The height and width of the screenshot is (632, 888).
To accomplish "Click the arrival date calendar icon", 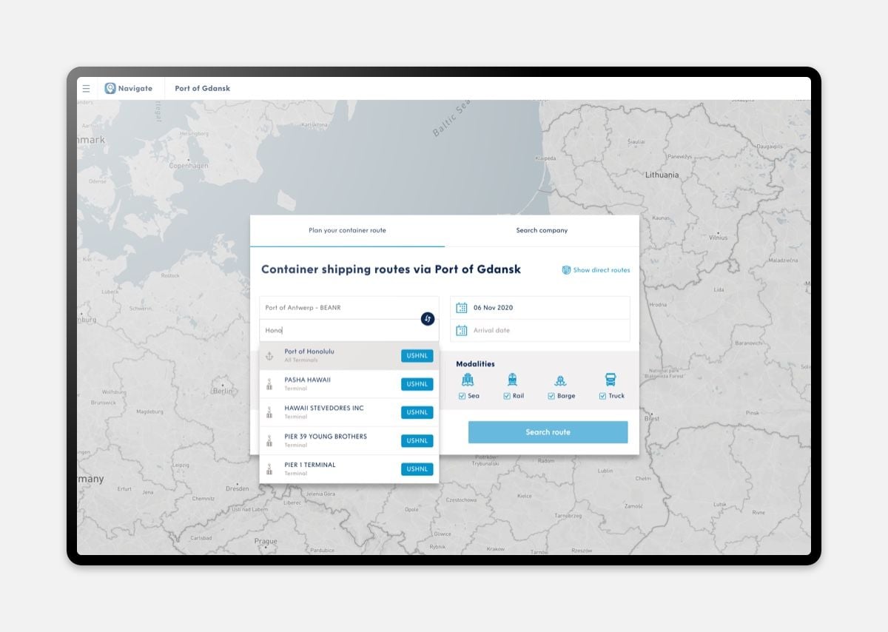I will pos(462,331).
